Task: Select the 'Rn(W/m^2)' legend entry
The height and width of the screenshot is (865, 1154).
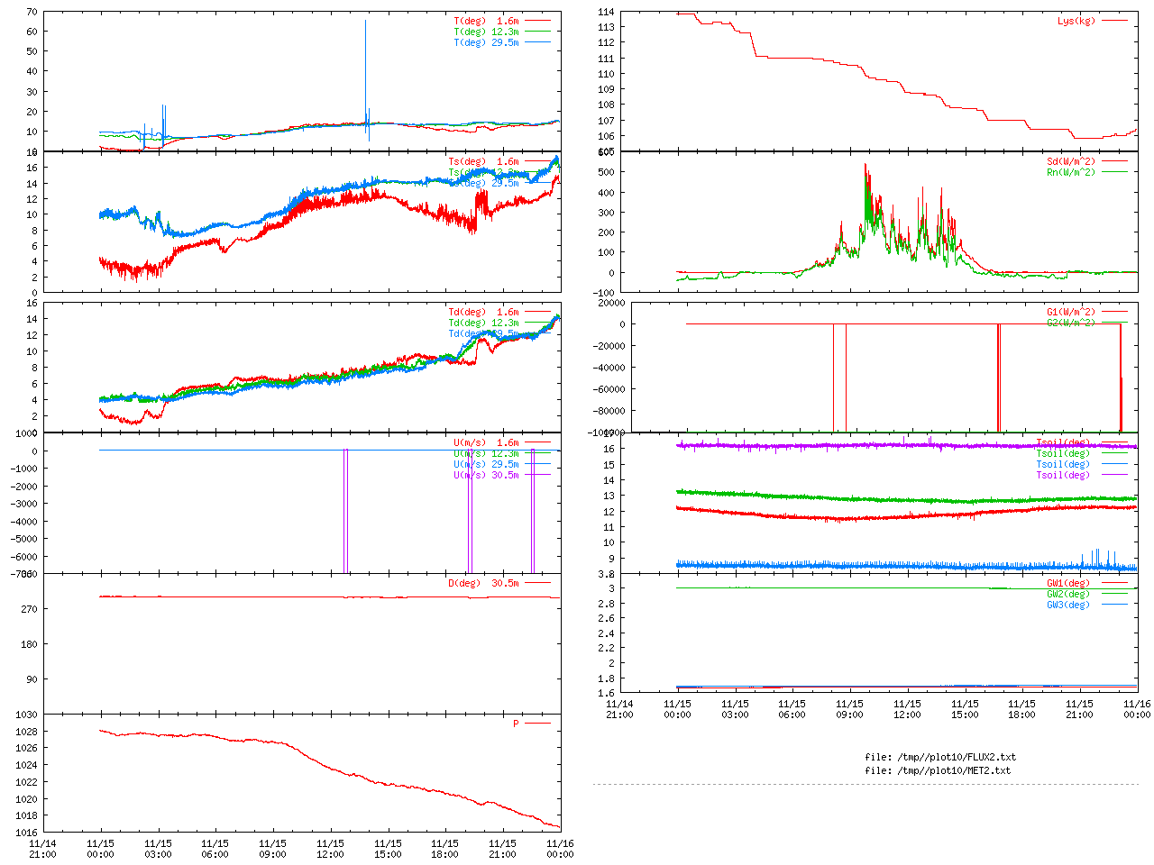Action: (1071, 172)
